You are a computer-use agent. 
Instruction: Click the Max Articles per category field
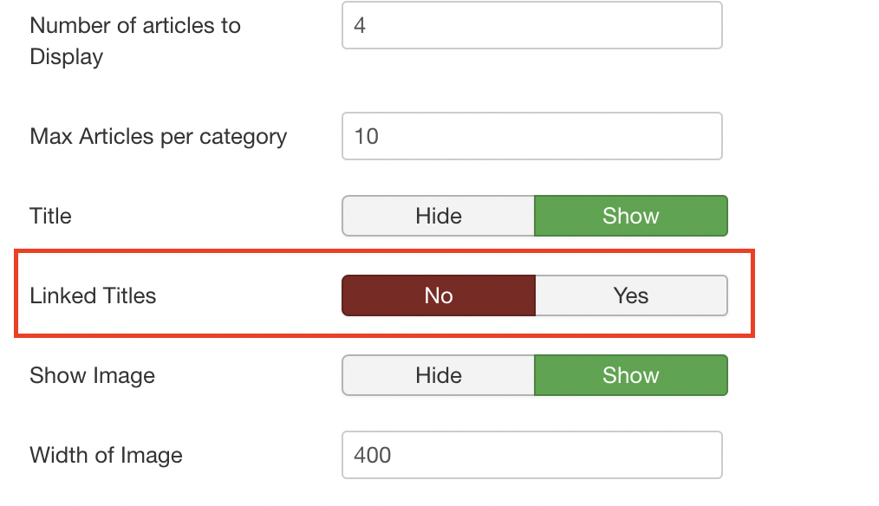click(532, 136)
